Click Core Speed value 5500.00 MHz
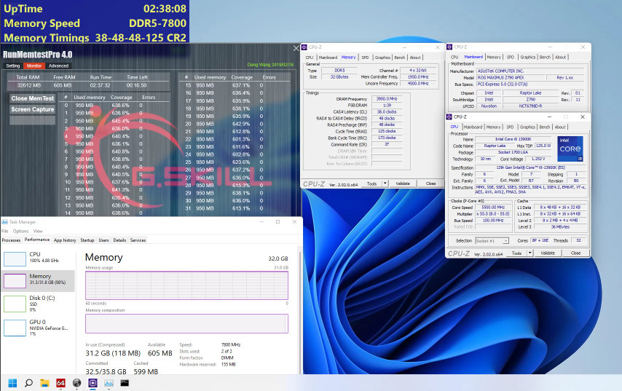This screenshot has width=622, height=391. click(493, 208)
